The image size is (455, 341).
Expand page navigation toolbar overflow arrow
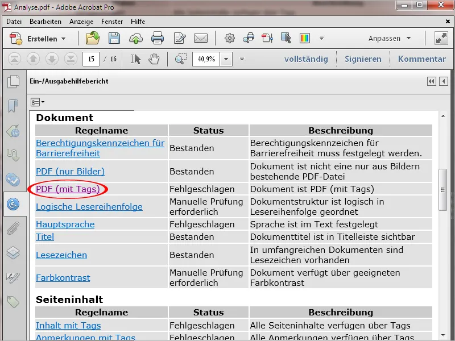tap(242, 59)
